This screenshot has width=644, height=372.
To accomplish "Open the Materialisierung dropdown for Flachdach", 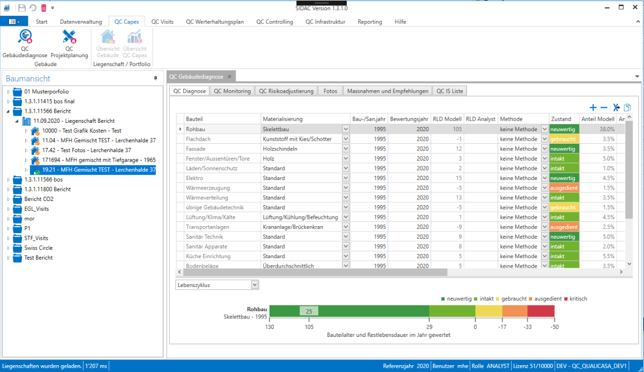I will tap(346, 139).
